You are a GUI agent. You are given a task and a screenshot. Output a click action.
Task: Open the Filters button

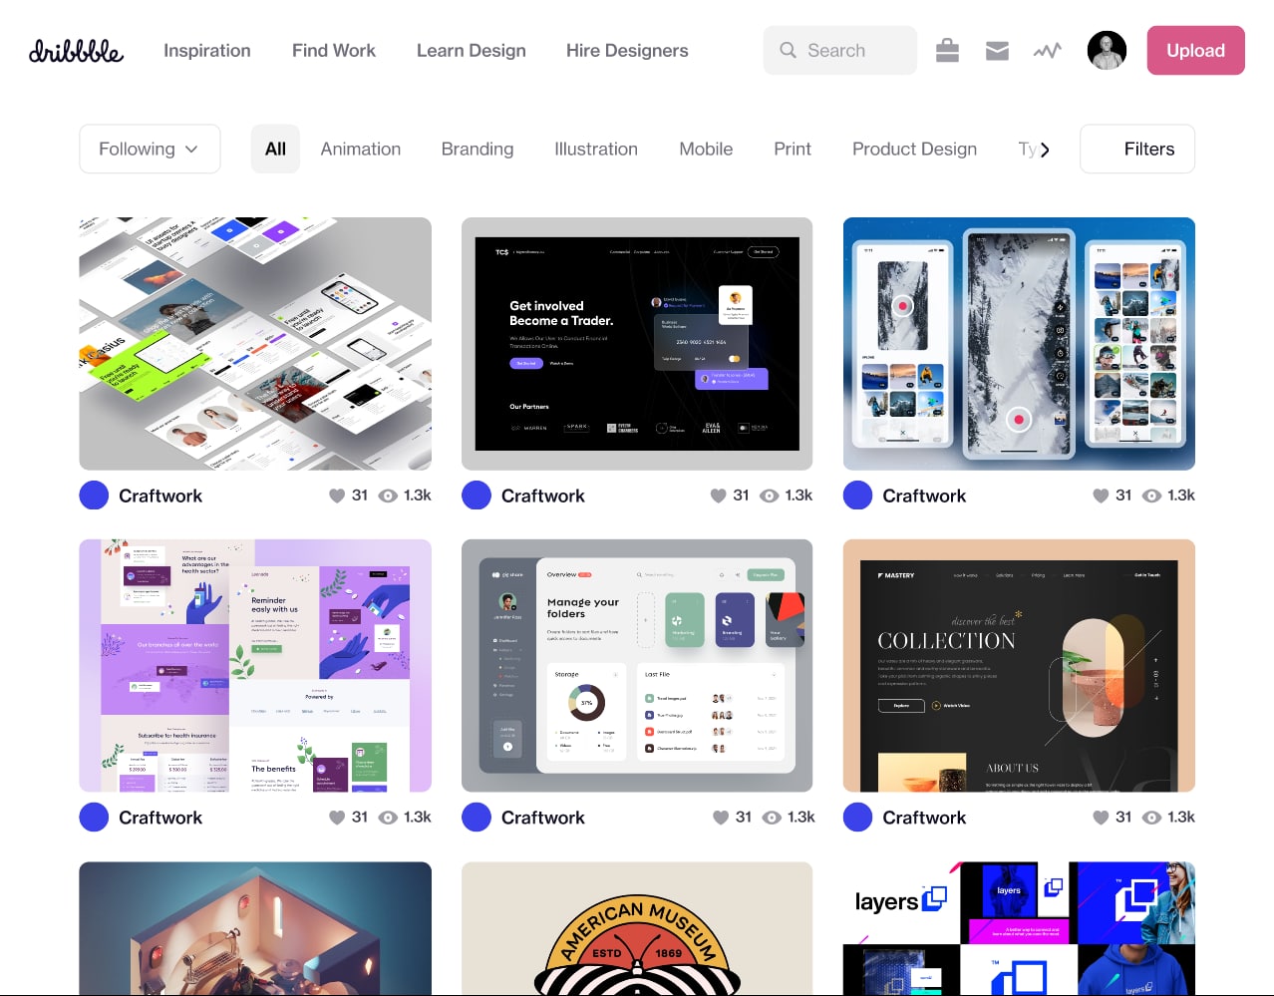pos(1137,149)
